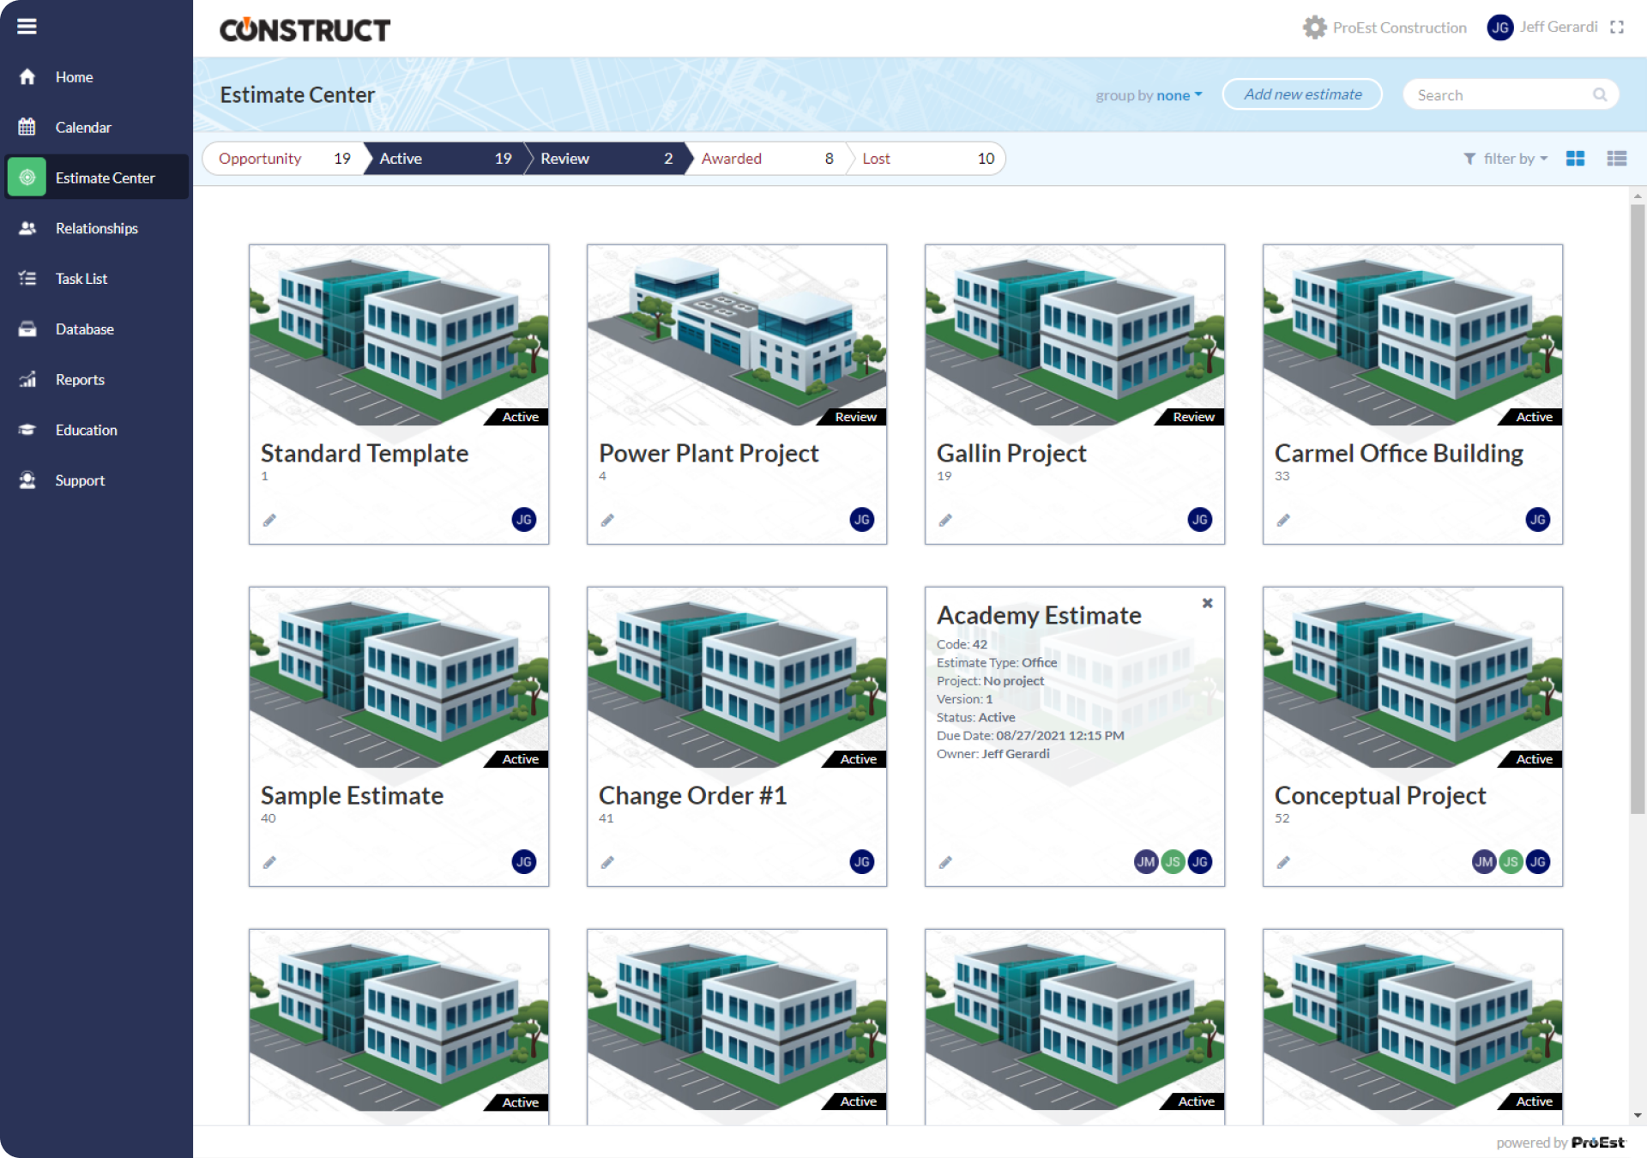Click the search magnifier icon
1647x1158 pixels.
(x=1600, y=94)
